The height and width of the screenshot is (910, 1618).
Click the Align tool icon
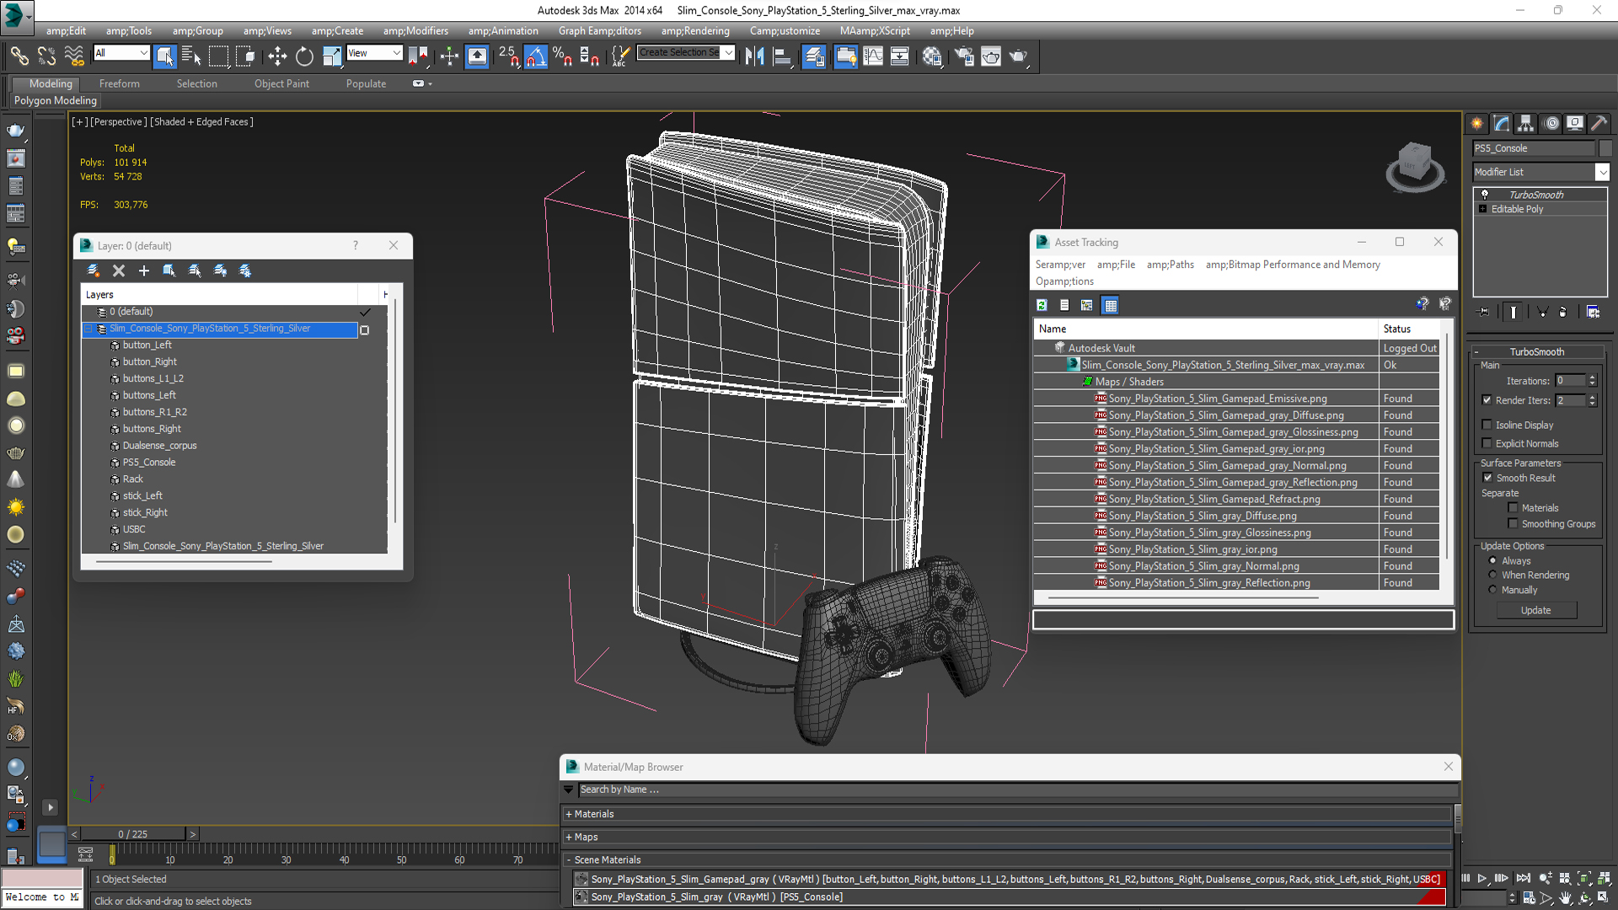coord(782,56)
